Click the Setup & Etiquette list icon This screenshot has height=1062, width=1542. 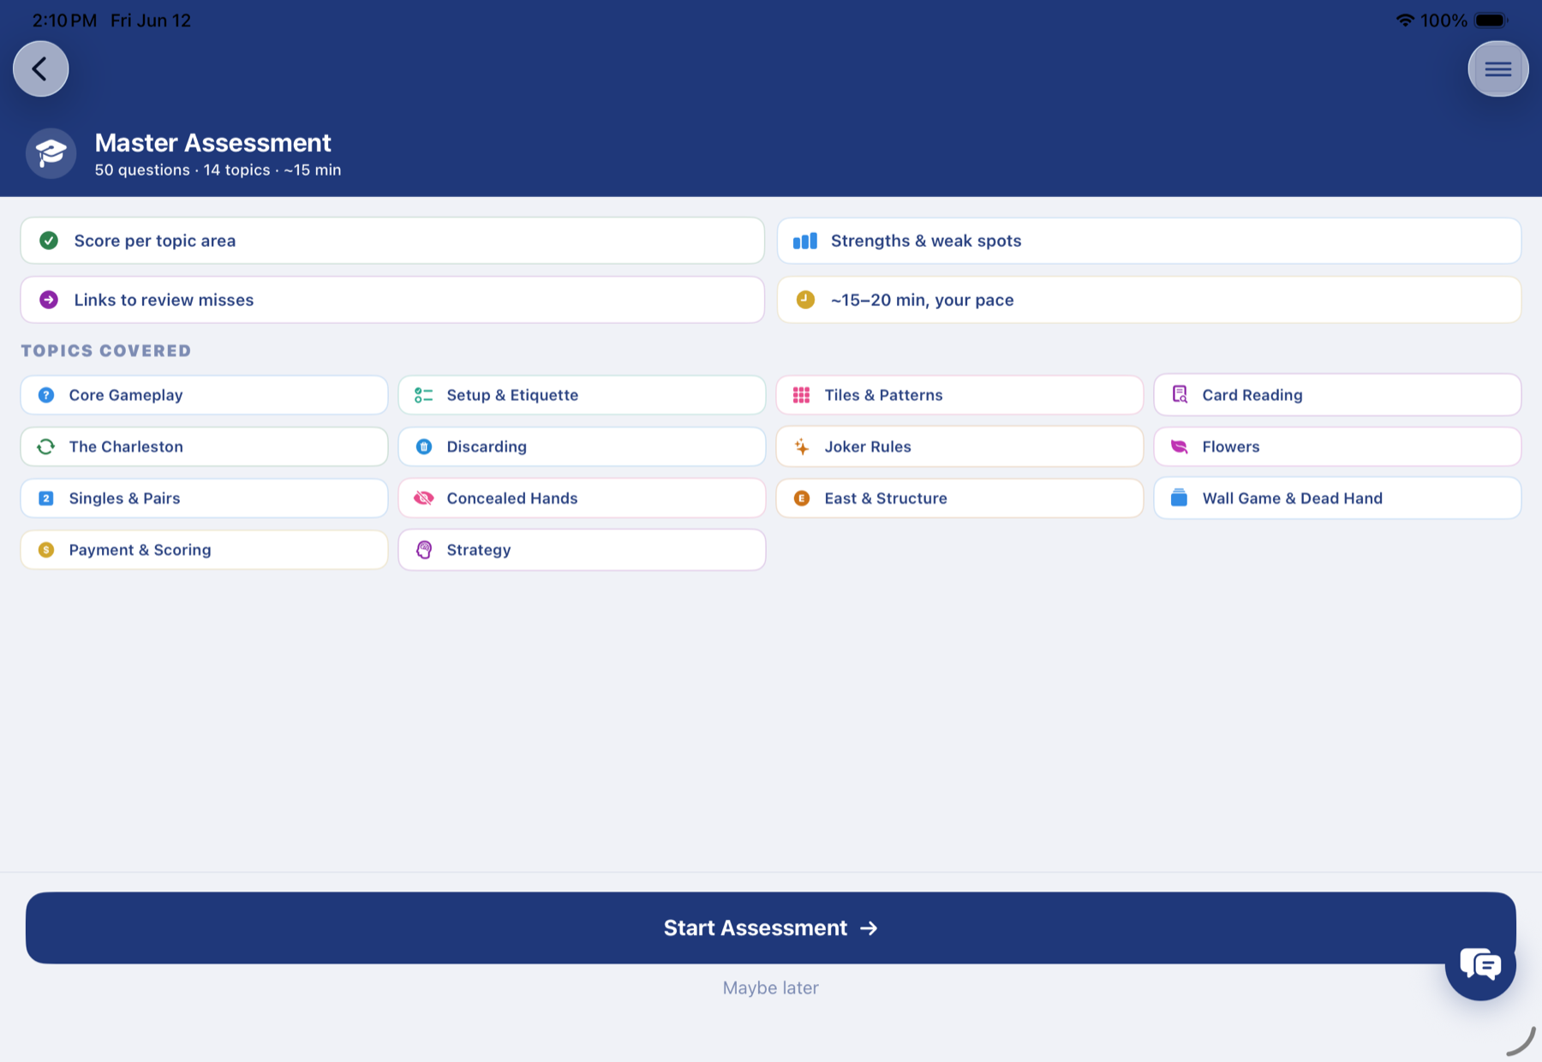(424, 395)
